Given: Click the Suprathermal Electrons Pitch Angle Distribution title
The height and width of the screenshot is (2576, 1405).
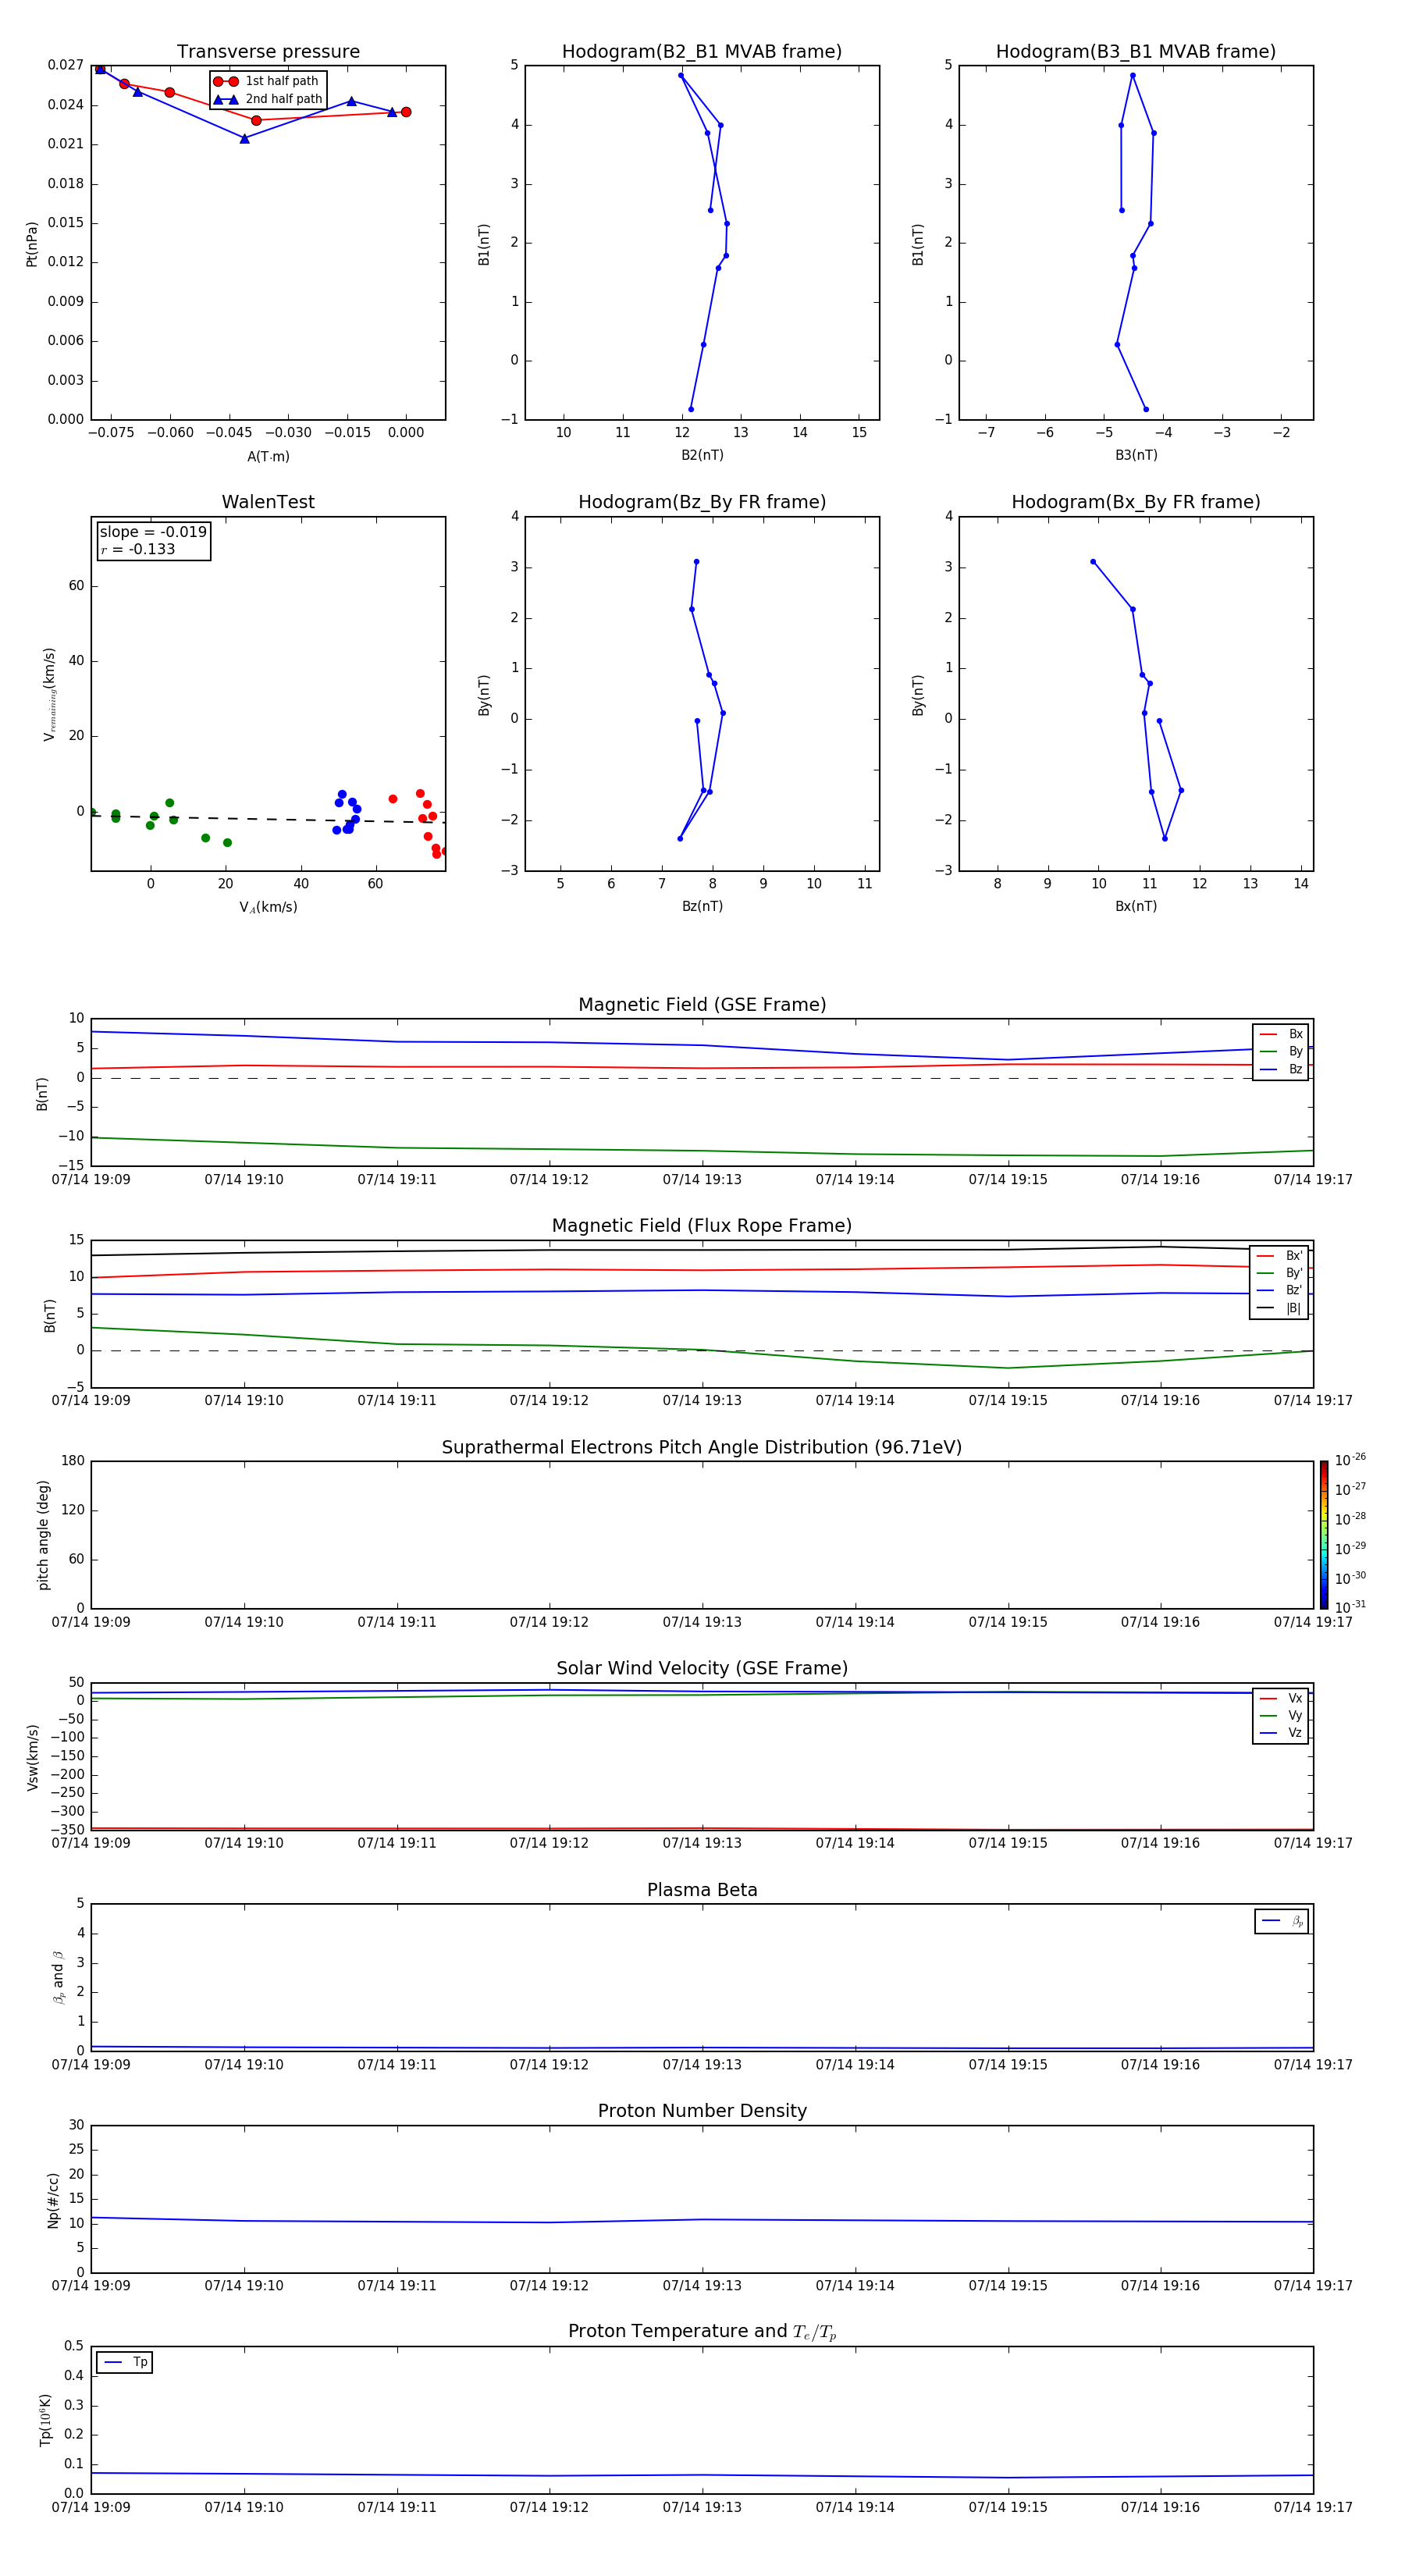Looking at the screenshot, I should pyautogui.click(x=701, y=1447).
